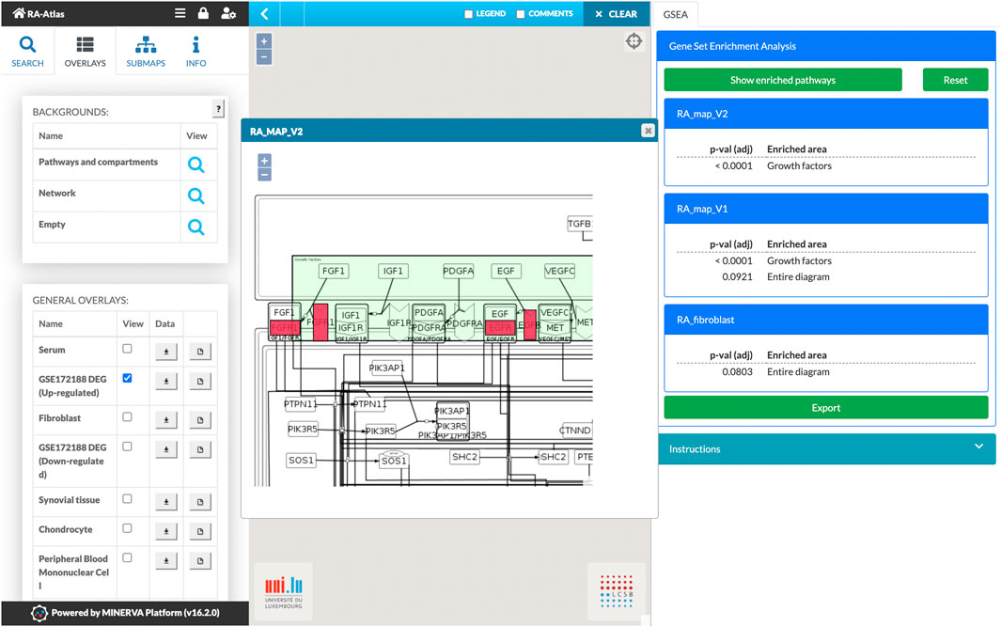This screenshot has width=1001, height=627.
Task: Open the hamburger menu in RA-Atlas header
Action: click(180, 13)
